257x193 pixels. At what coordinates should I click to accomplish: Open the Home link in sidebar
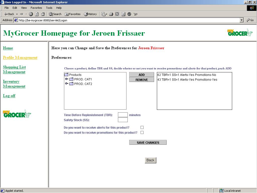tap(8, 48)
